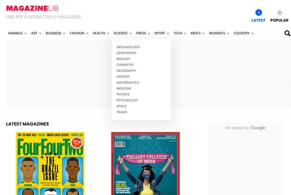Click the Latest Magazines heading
This screenshot has height=195, width=291.
pyautogui.click(x=27, y=124)
